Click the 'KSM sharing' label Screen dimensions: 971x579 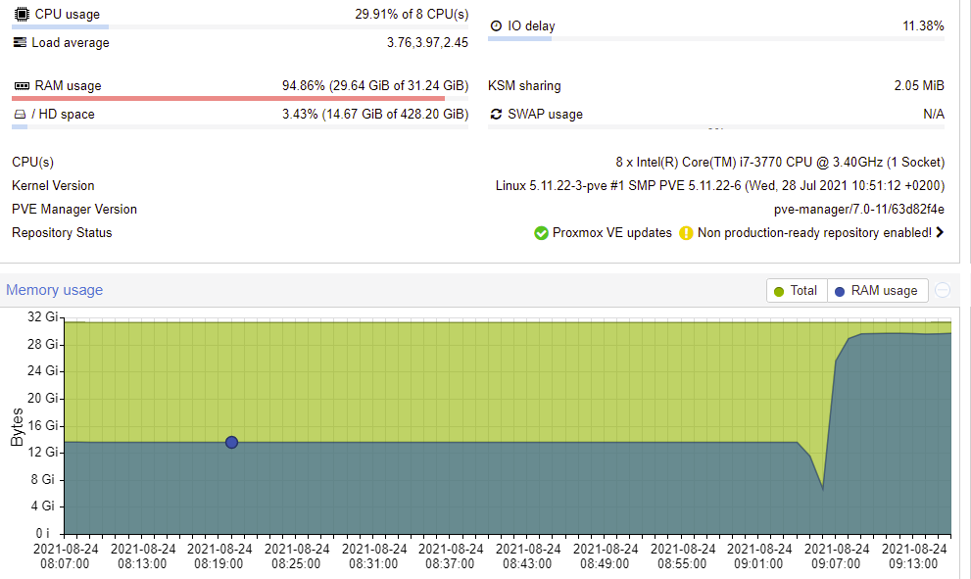(524, 85)
